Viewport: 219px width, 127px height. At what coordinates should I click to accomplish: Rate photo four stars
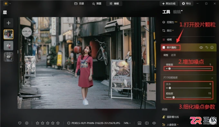[x=53, y=123]
